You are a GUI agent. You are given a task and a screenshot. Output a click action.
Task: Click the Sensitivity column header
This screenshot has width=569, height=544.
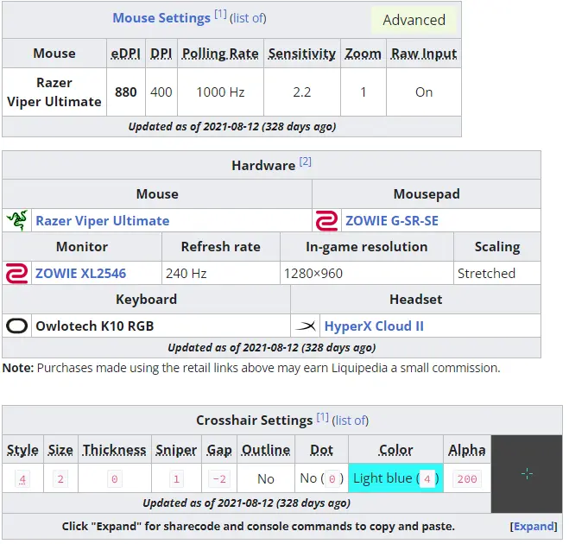click(x=302, y=54)
